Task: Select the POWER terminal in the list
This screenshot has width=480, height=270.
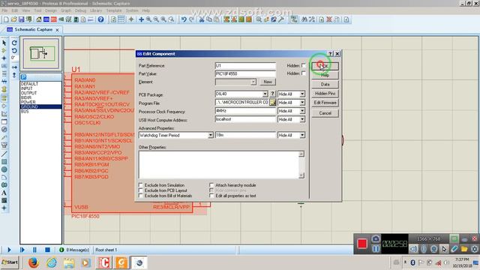Action: [x=28, y=102]
